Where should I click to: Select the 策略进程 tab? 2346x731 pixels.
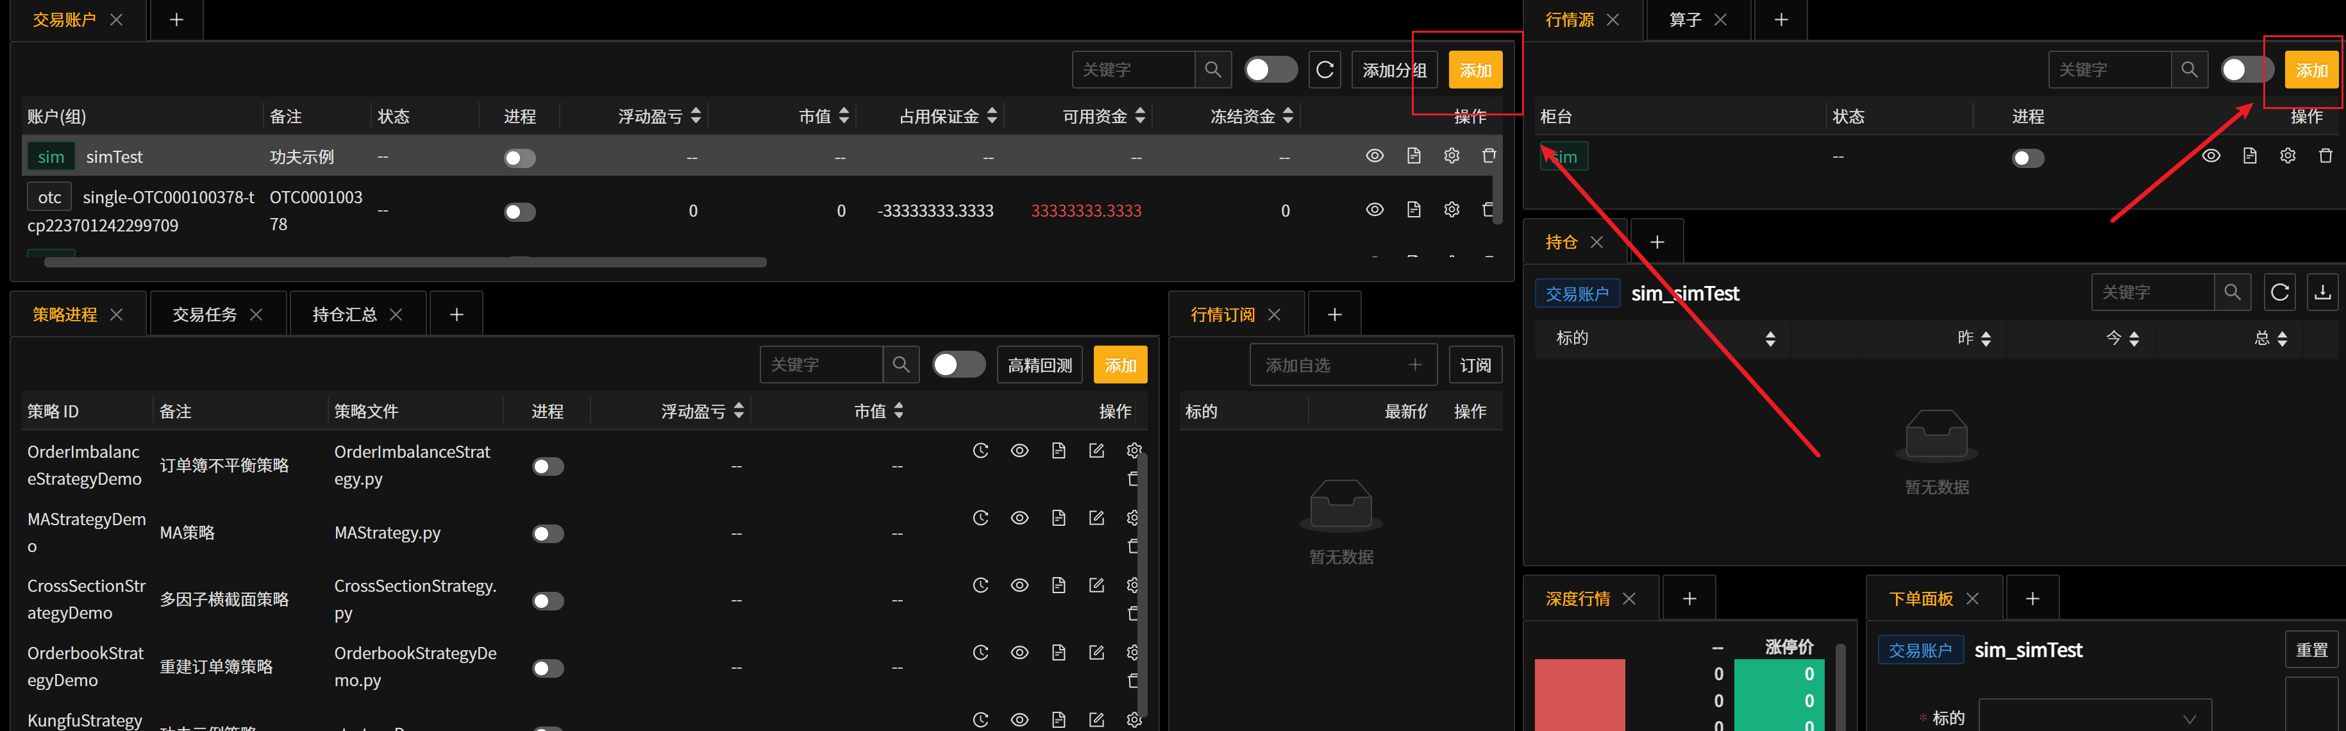[65, 314]
